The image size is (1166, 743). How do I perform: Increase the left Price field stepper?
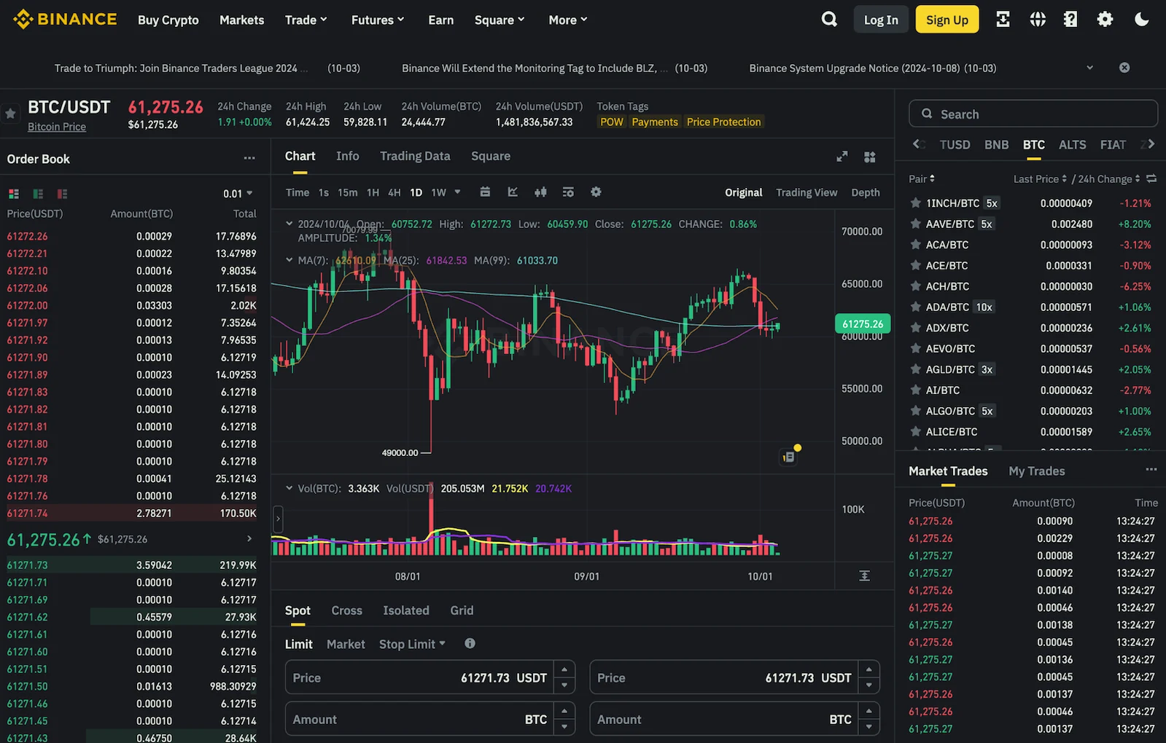click(564, 669)
